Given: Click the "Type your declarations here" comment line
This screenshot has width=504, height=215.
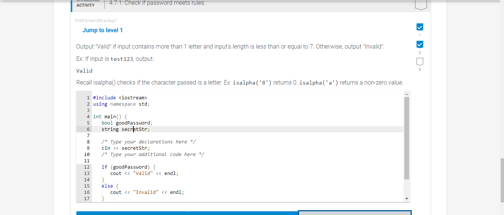Looking at the screenshot, I should 148,142.
